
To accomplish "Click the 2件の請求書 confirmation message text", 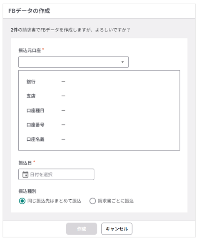I will click(x=70, y=30).
